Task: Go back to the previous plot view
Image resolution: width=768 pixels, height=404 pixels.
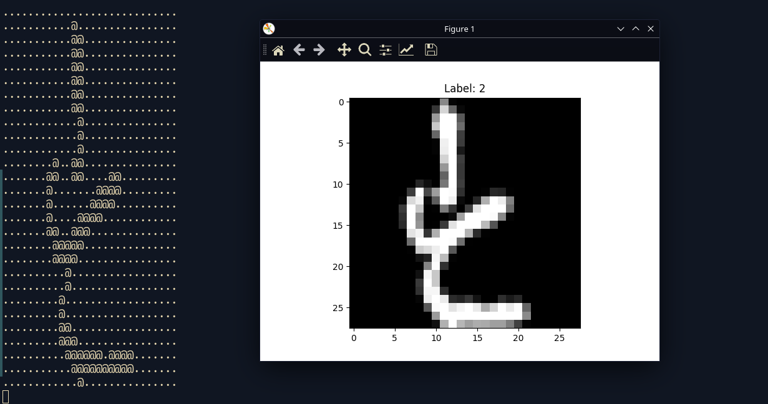Action: click(x=299, y=50)
